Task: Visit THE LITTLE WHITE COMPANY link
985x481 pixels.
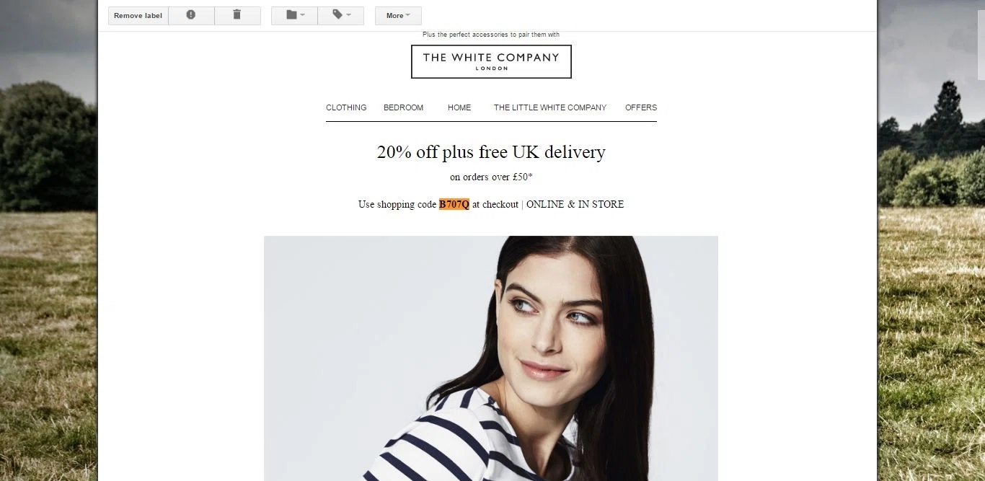Action: [x=550, y=107]
